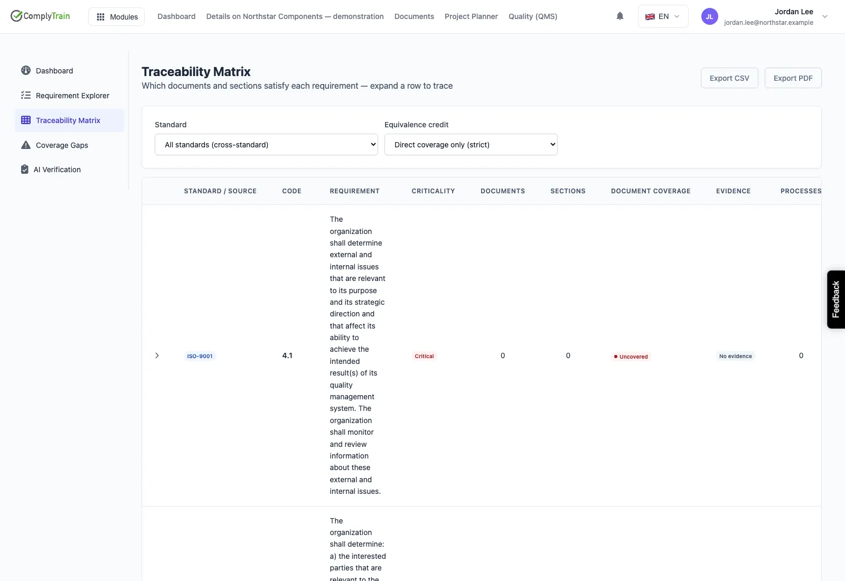Click the Standard / Source column header
Screen dimensions: 845x581
pos(220,191)
